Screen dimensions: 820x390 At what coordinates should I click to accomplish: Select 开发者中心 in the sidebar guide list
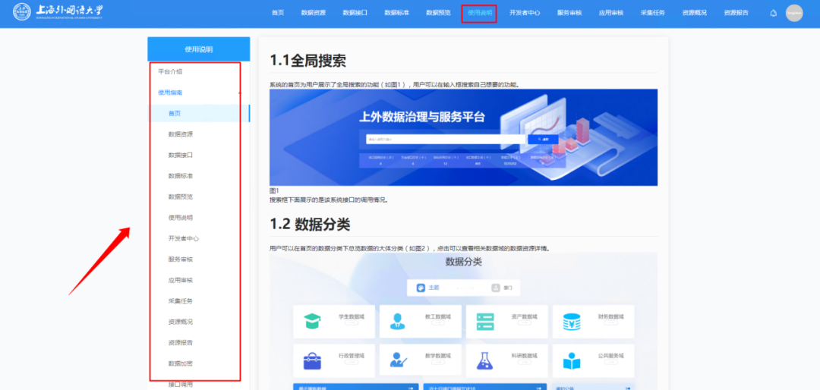pyautogui.click(x=184, y=238)
